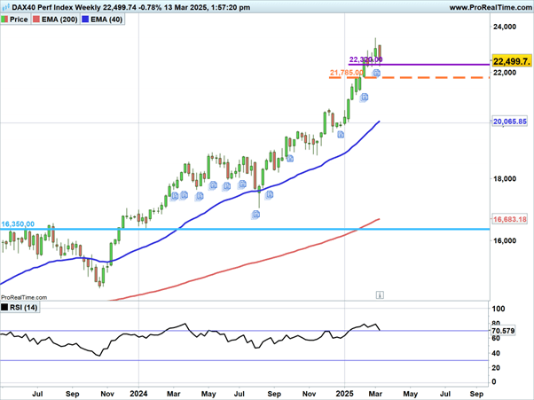The image size is (534, 400).
Task: Click the purple 22,320.00 level label
Action: (x=365, y=59)
